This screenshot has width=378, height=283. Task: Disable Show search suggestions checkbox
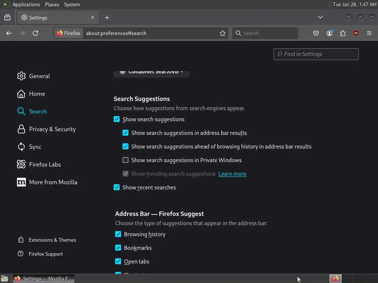pos(117,119)
